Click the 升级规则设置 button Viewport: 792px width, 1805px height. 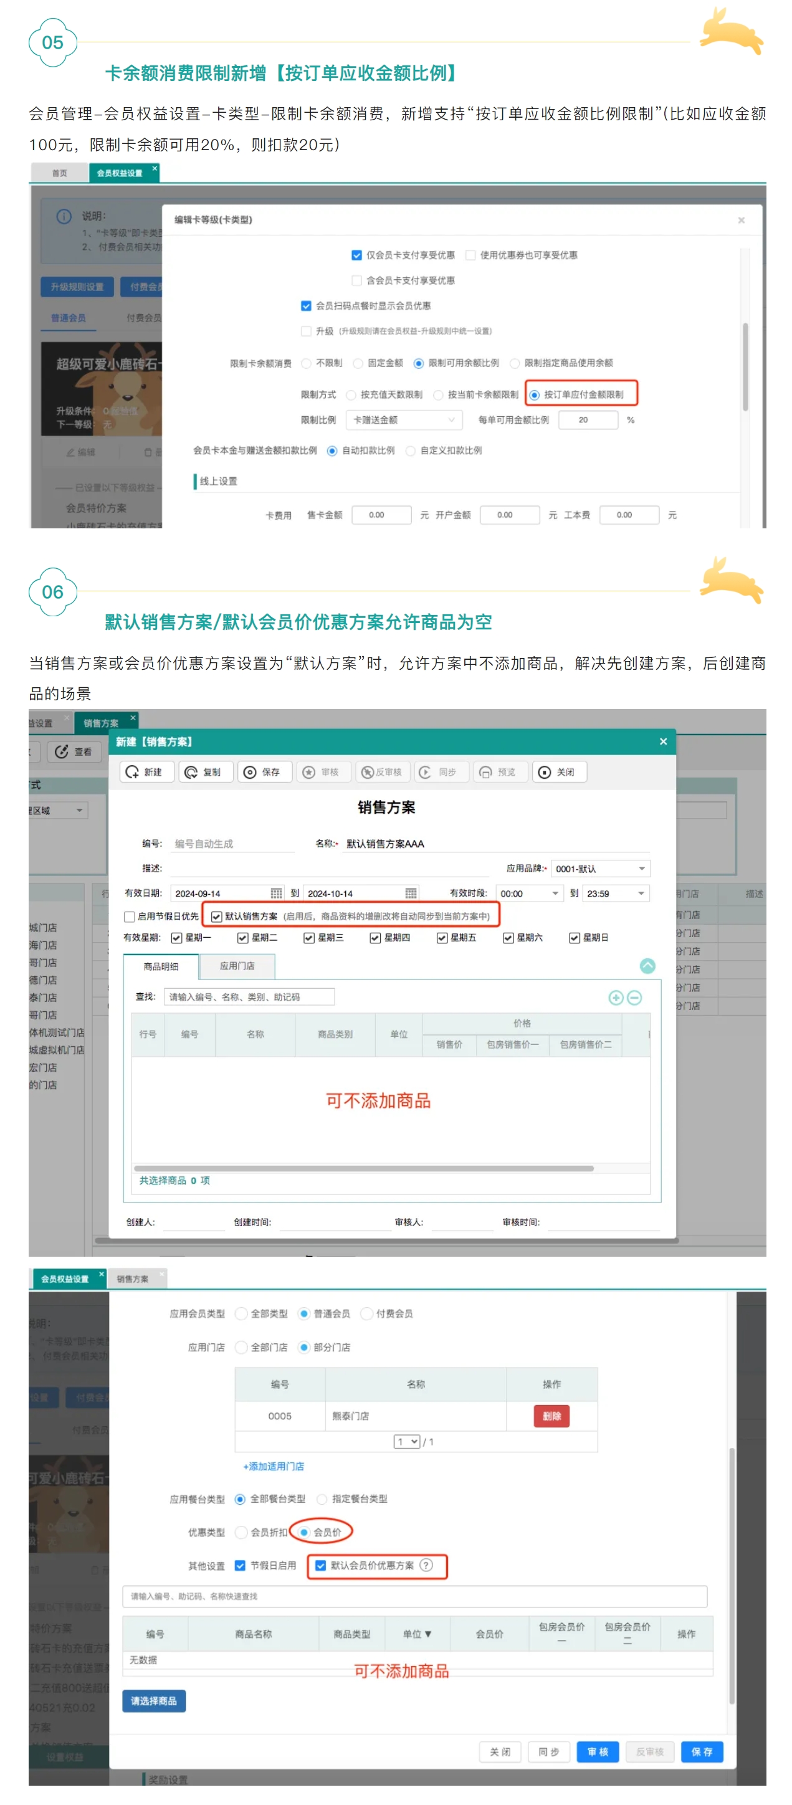[77, 287]
